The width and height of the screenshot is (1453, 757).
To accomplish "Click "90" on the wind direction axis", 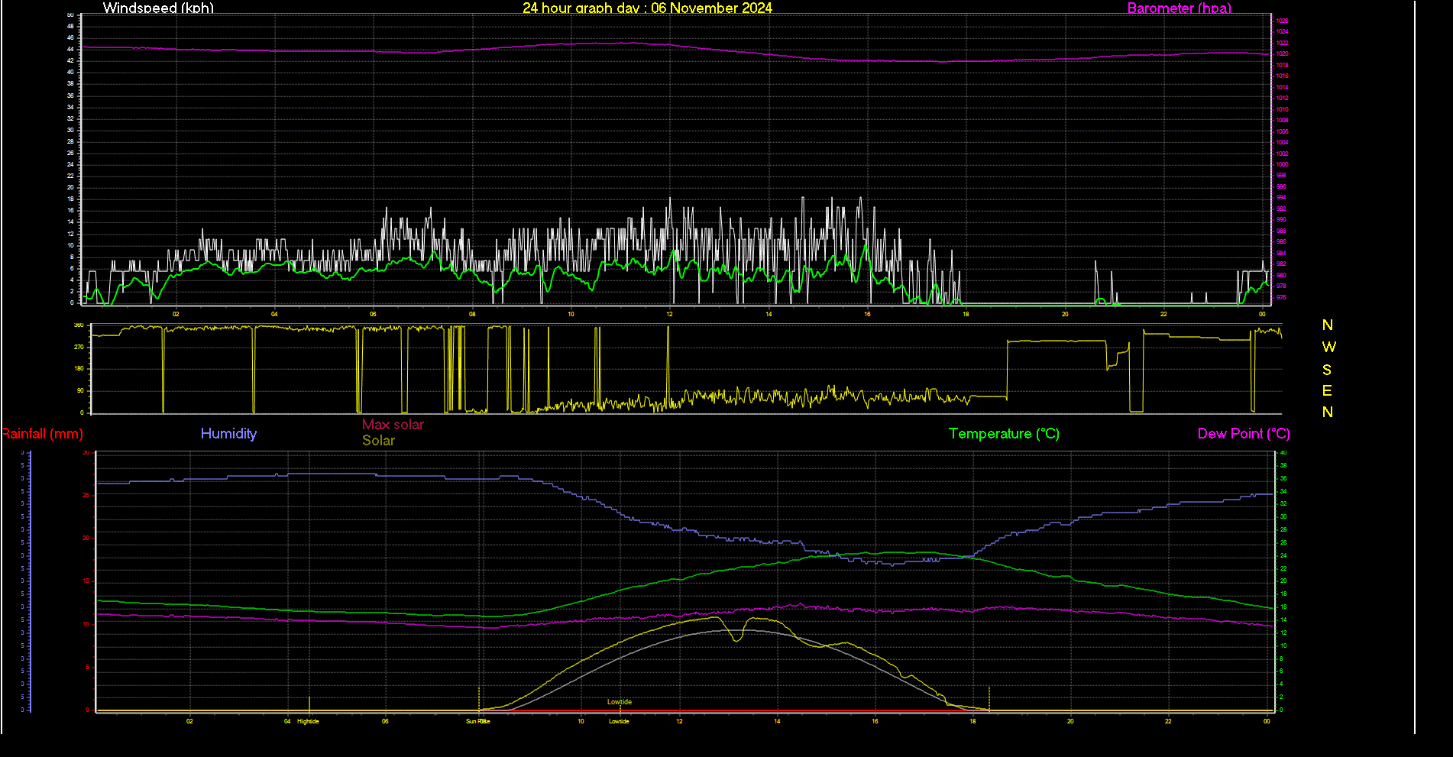I will [x=80, y=390].
